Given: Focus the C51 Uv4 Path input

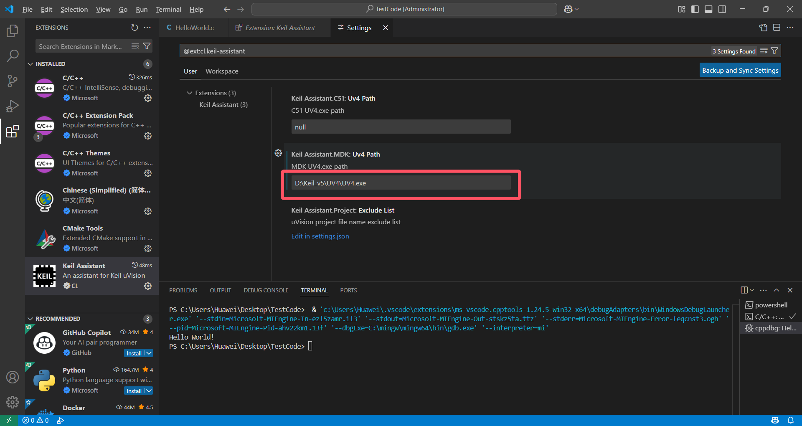Looking at the screenshot, I should (x=401, y=127).
